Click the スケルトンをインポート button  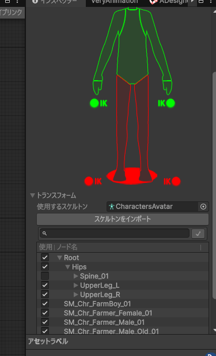point(123,219)
